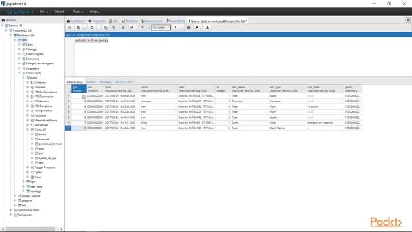The width and height of the screenshot is (412, 232).
Task: Click the Filter funnel icon
Action: pos(142,28)
